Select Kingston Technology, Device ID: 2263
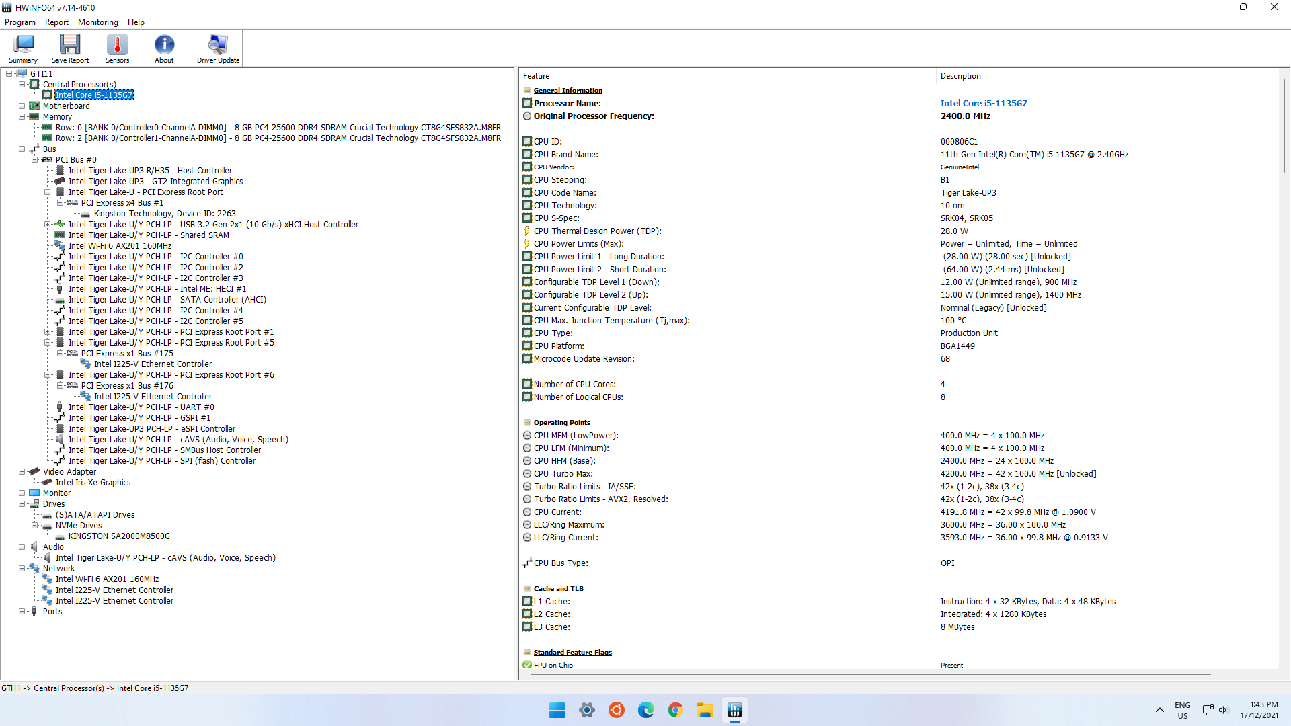This screenshot has height=726, width=1291. tap(165, 213)
